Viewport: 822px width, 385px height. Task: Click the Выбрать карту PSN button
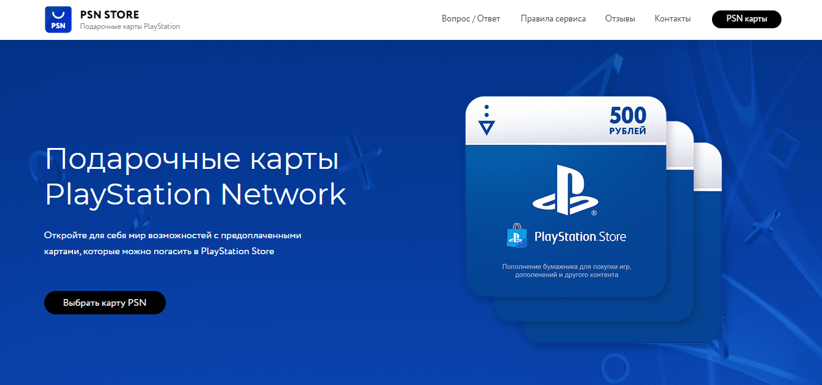click(x=105, y=303)
